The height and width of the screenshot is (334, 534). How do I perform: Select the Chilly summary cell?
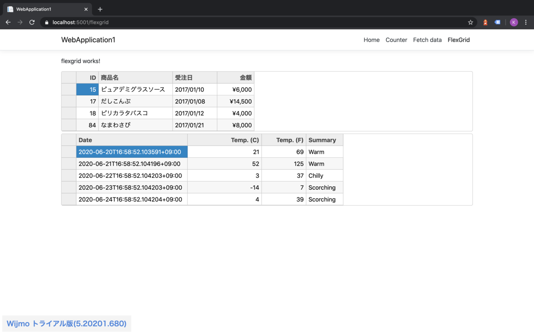pos(324,175)
